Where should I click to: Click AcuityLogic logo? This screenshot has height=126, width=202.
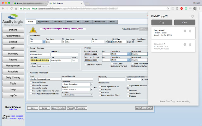(x=13, y=20)
